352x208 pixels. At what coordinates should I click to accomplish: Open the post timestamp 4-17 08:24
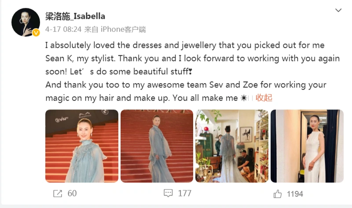pyautogui.click(x=63, y=29)
